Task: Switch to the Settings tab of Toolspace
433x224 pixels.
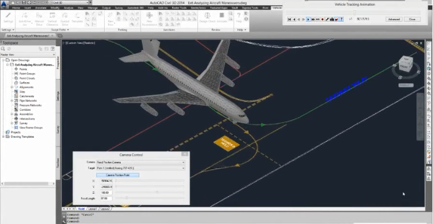Action: (x=58, y=96)
